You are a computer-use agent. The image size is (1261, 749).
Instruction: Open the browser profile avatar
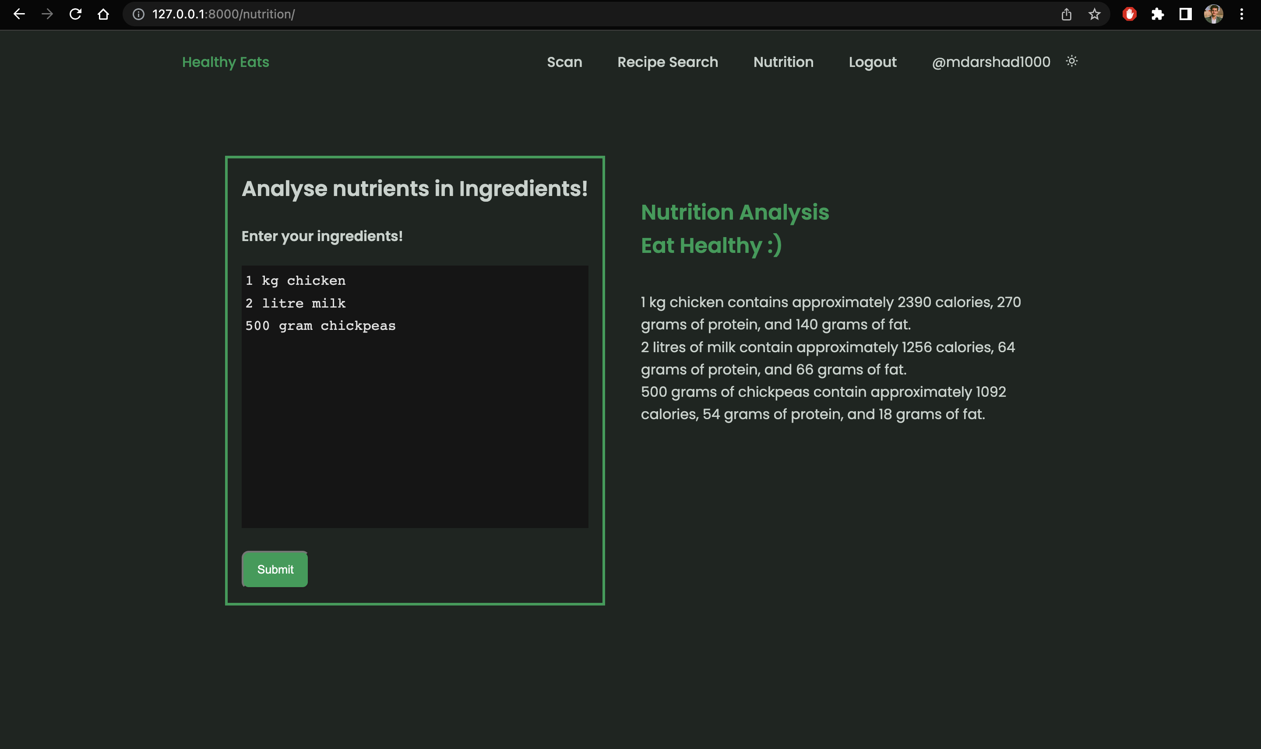[x=1214, y=14]
